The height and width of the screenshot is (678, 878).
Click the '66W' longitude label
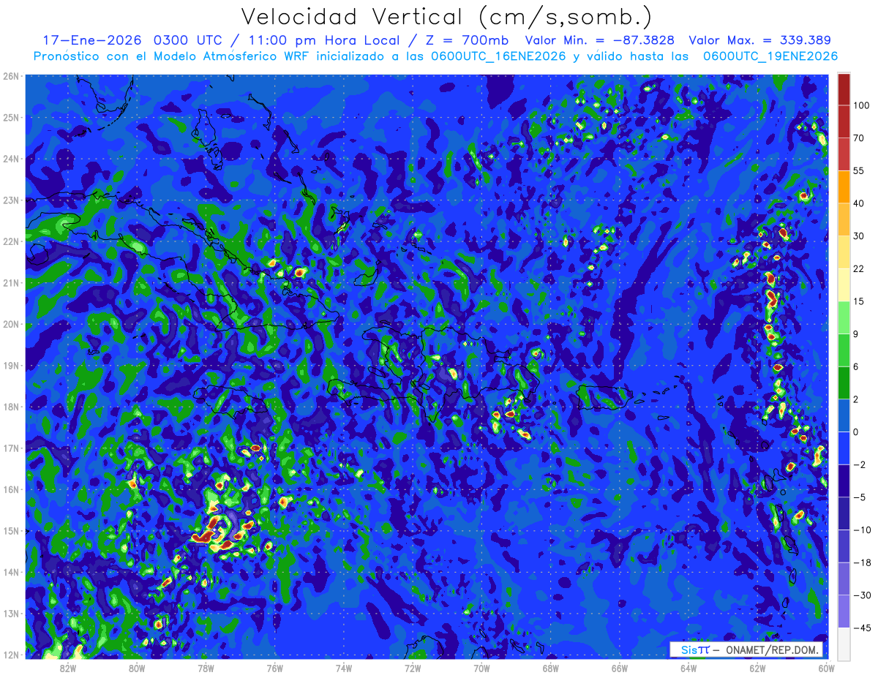click(620, 668)
